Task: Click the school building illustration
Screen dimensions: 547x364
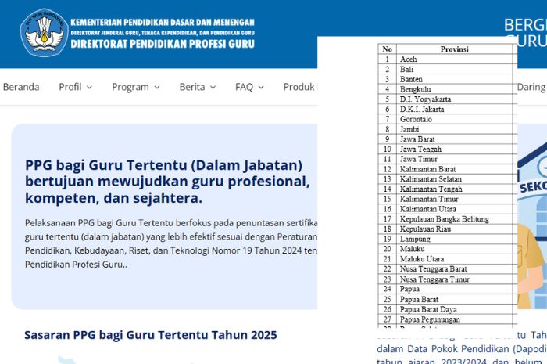Action: click(x=532, y=224)
